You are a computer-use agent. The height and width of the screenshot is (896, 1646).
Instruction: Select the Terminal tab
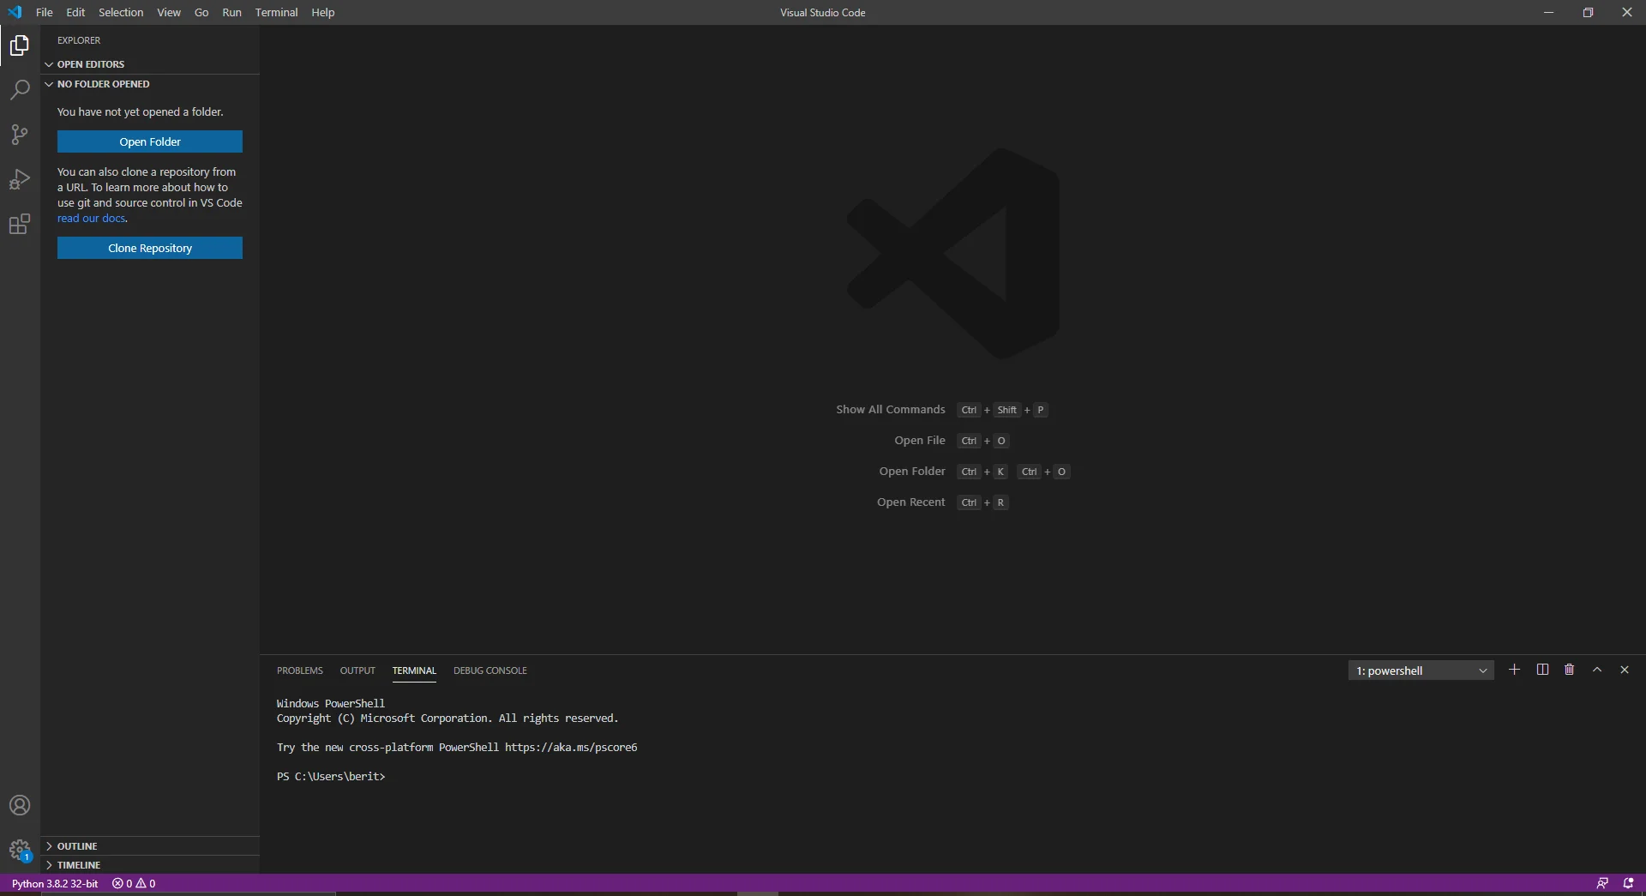click(414, 670)
